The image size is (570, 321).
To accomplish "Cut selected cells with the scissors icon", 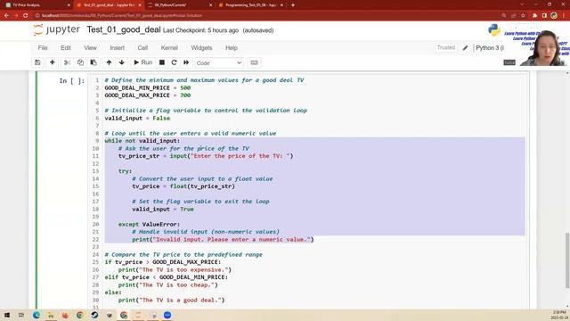I will [67, 62].
